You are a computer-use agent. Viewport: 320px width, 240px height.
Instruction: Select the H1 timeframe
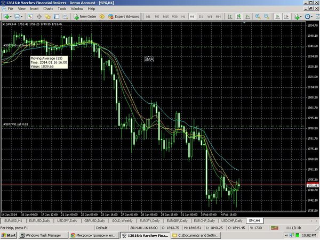pos(183,16)
